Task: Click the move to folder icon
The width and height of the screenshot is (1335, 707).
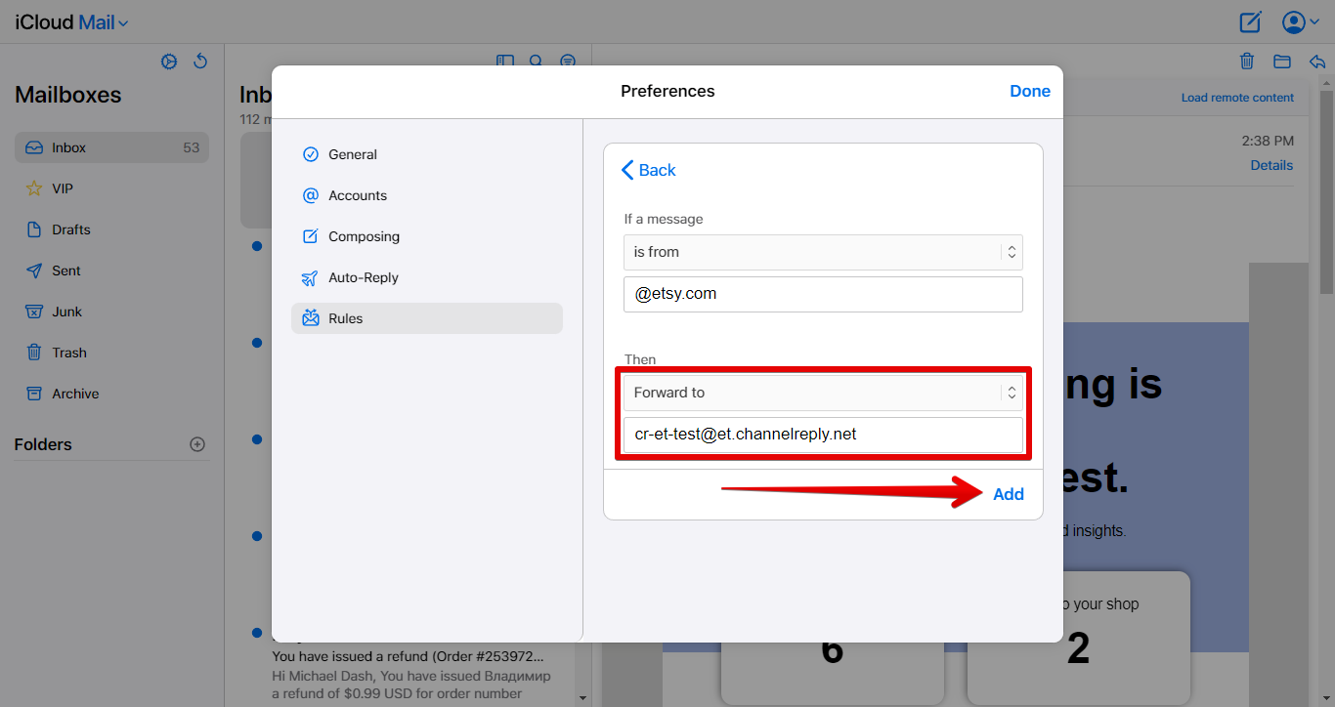Action: click(x=1282, y=62)
